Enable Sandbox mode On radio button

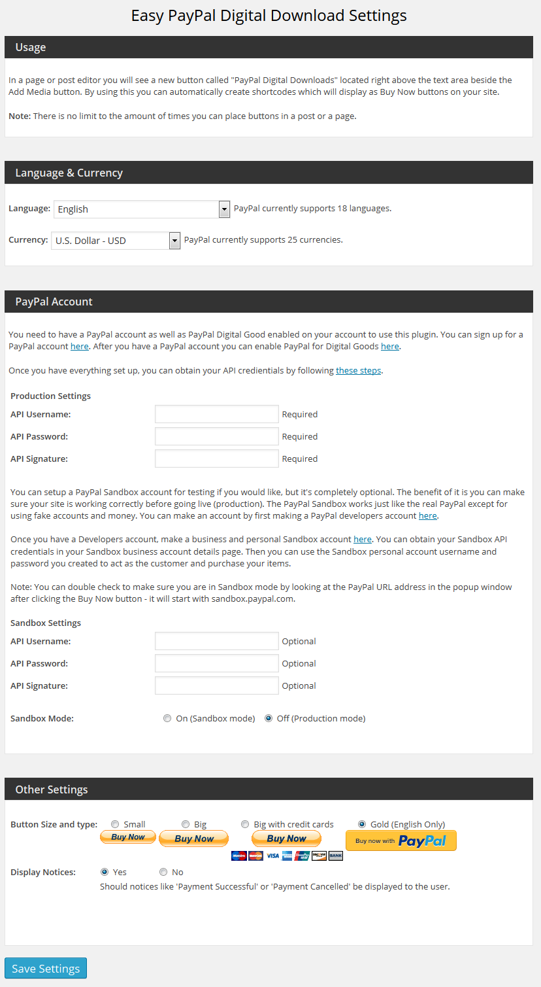point(167,718)
